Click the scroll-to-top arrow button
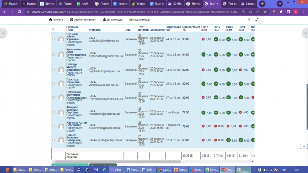308x173 pixels. 304,147
